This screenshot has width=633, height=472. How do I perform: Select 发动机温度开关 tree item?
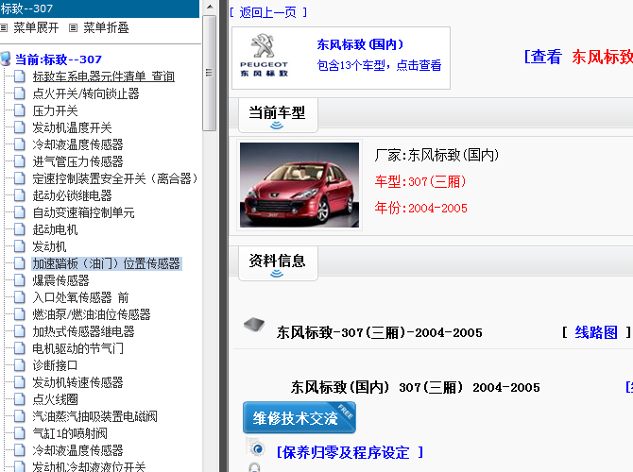(72, 127)
